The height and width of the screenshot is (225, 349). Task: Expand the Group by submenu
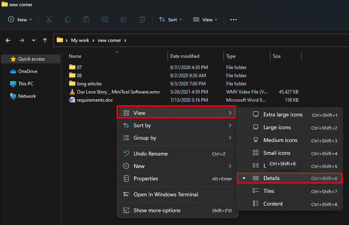coord(177,138)
